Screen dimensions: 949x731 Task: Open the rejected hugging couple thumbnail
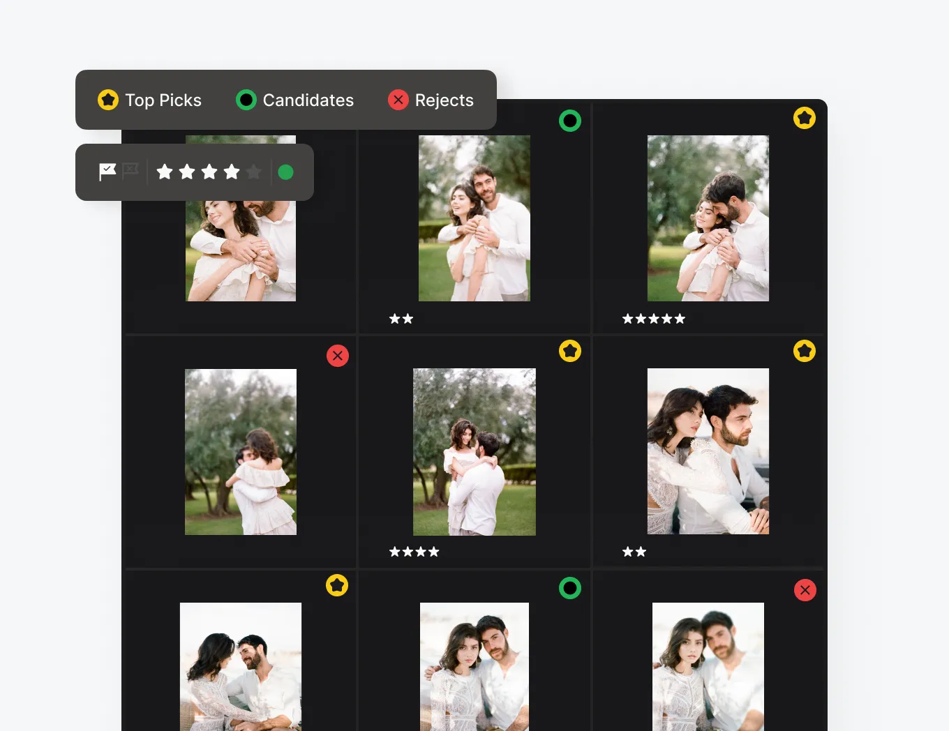241,452
